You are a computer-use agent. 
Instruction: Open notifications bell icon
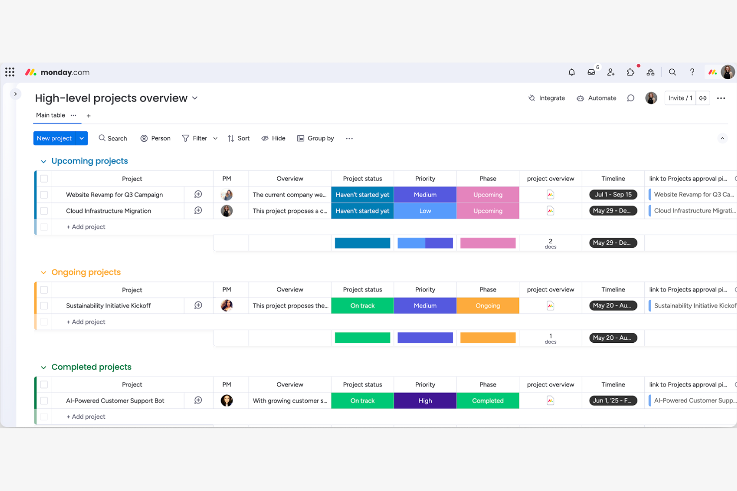572,72
